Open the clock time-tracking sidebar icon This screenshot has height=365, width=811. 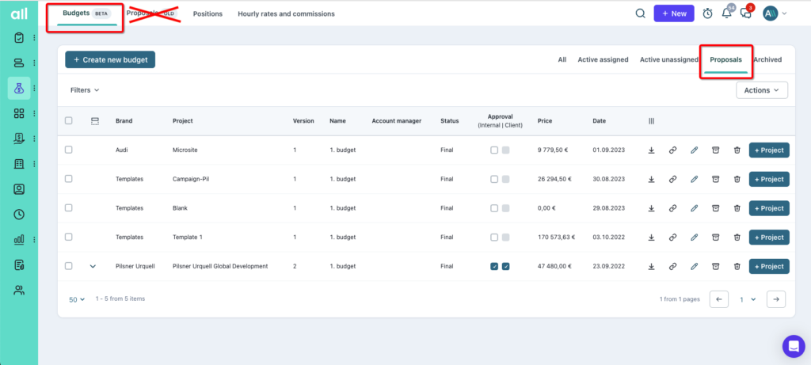19,214
